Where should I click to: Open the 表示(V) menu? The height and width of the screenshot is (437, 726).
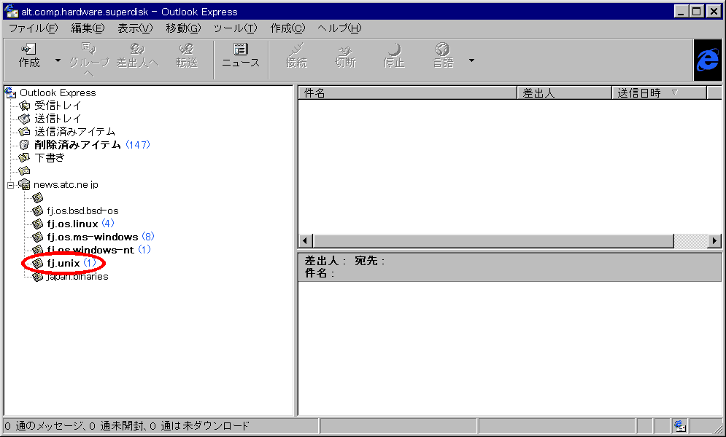tap(135, 28)
